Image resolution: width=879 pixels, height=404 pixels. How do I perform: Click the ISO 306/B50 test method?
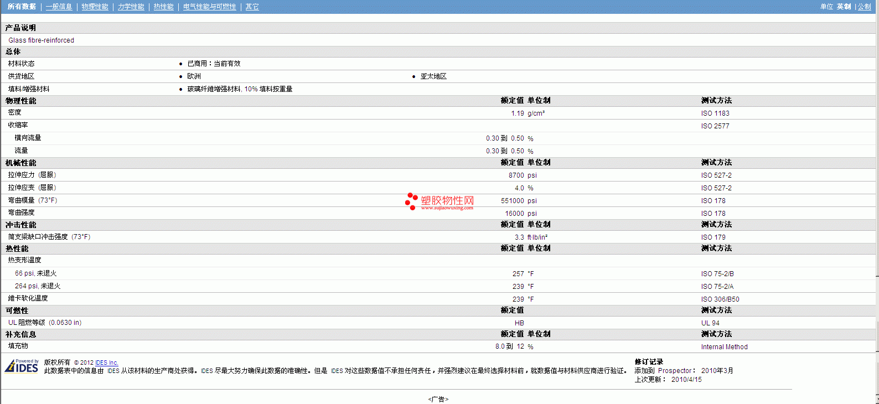720,299
